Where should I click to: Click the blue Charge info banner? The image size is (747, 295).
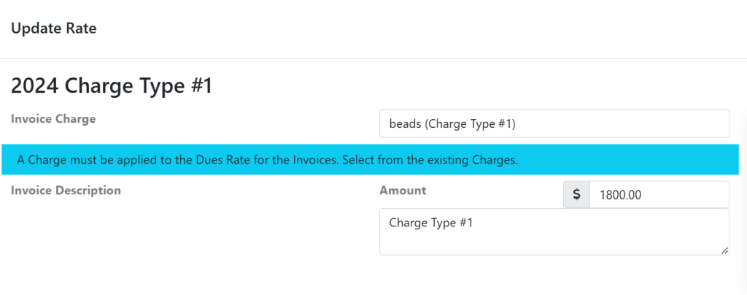click(369, 159)
